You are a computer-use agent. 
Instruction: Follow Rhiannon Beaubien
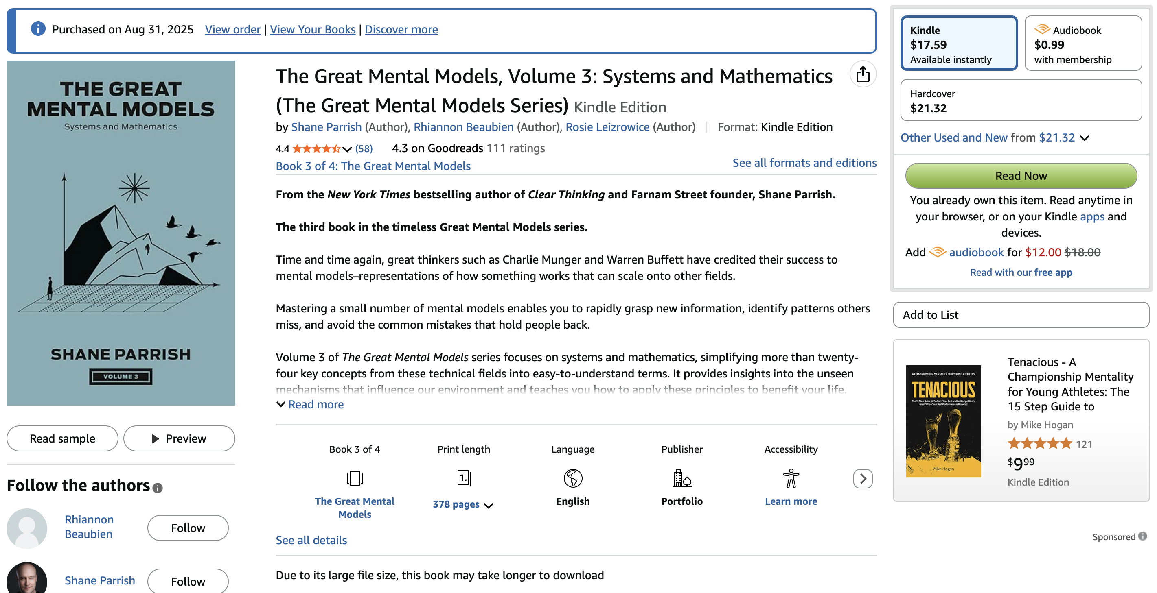pos(188,528)
